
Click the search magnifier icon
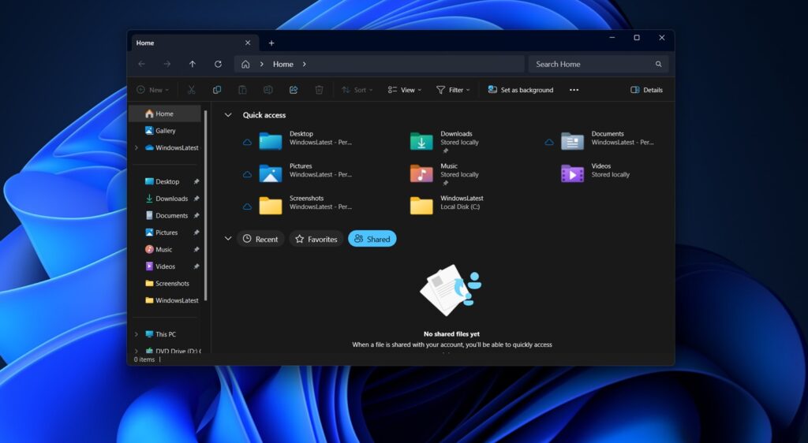pyautogui.click(x=658, y=64)
